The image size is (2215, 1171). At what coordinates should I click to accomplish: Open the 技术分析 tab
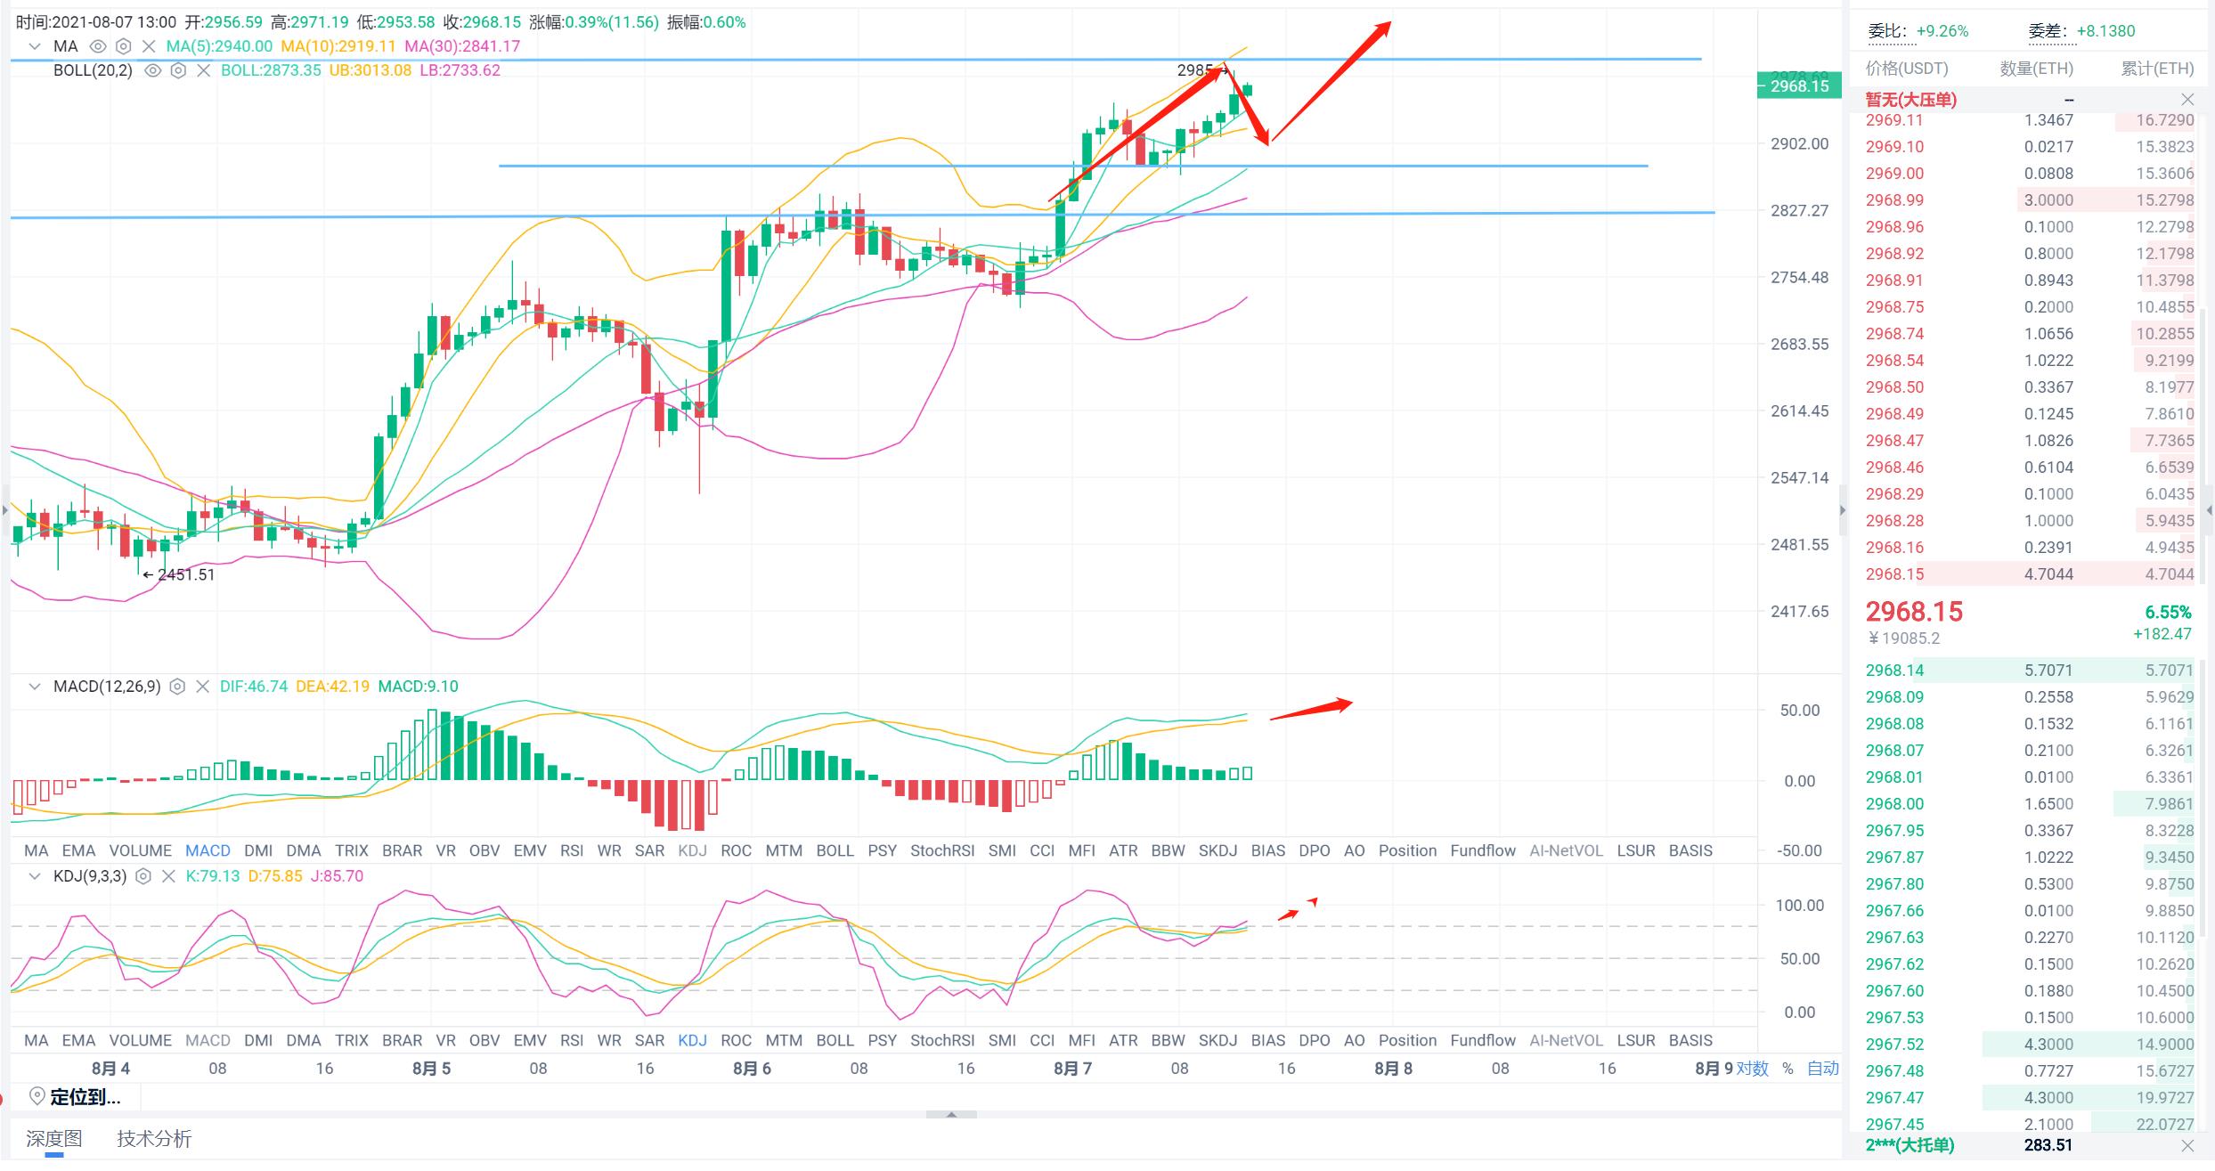154,1138
